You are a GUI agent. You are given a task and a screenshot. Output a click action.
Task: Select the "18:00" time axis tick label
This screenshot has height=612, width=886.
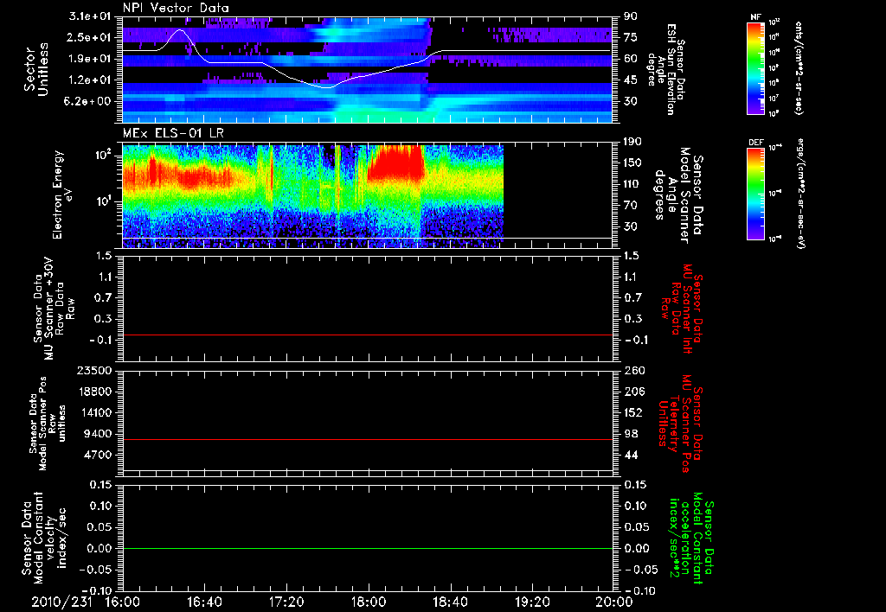[369, 602]
